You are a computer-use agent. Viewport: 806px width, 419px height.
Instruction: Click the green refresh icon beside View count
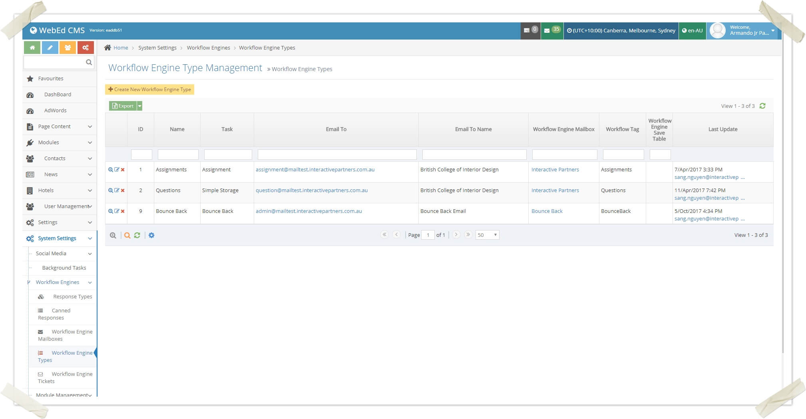pyautogui.click(x=762, y=106)
